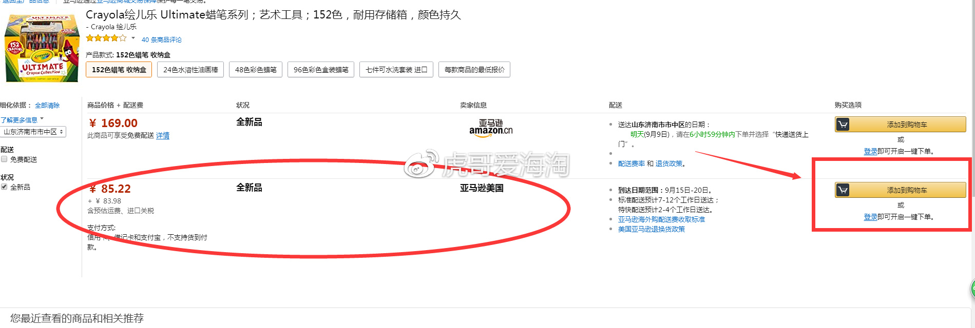
Task: Add the ¥169.00 offer to cart
Action: 901,125
